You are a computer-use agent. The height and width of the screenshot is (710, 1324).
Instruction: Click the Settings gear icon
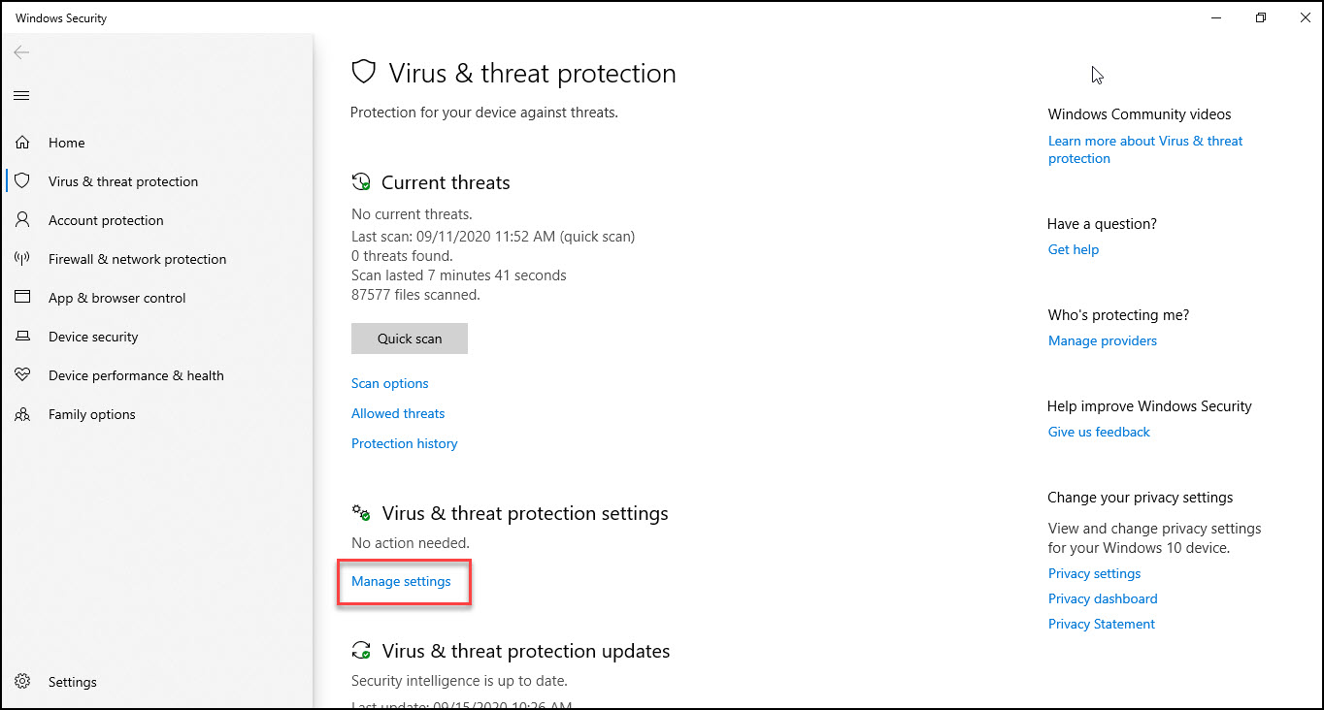21,682
